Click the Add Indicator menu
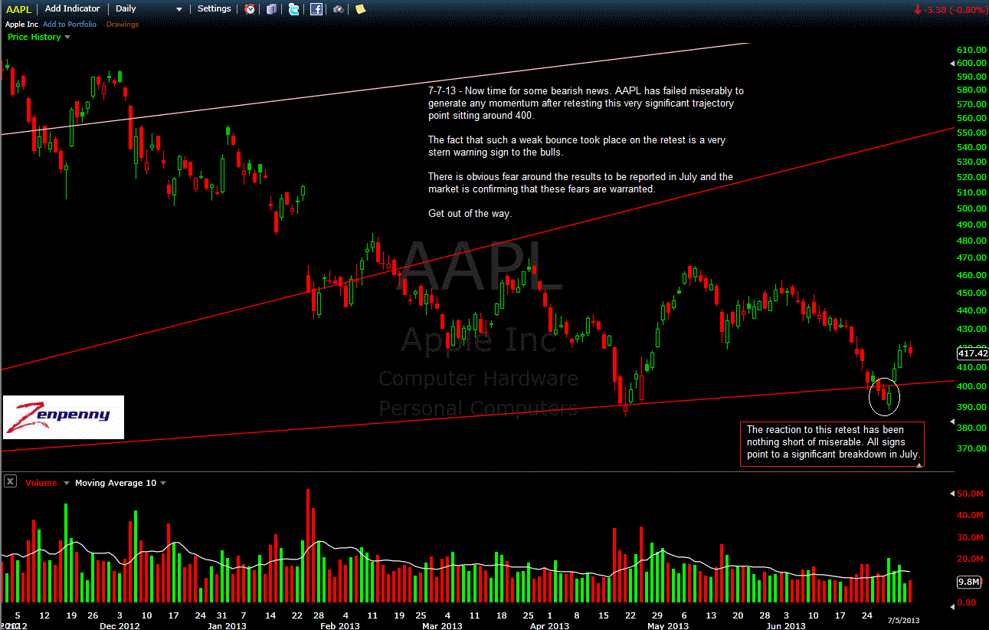The width and height of the screenshot is (989, 630). point(72,8)
